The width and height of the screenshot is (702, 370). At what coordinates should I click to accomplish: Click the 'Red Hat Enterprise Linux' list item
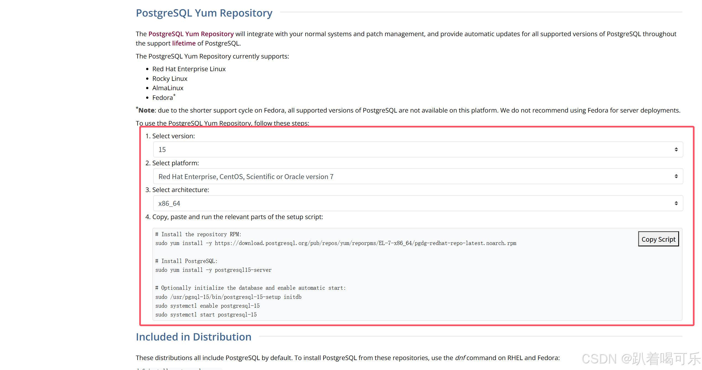point(189,69)
